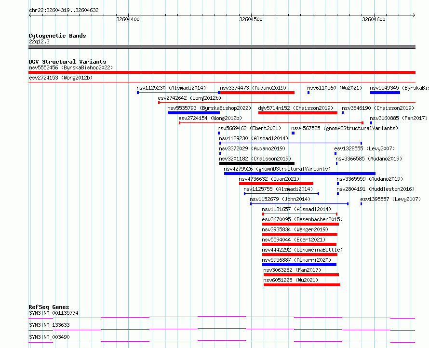Click the 22q12.3 band label
Screen dimensions: 429x348
click(x=39, y=41)
